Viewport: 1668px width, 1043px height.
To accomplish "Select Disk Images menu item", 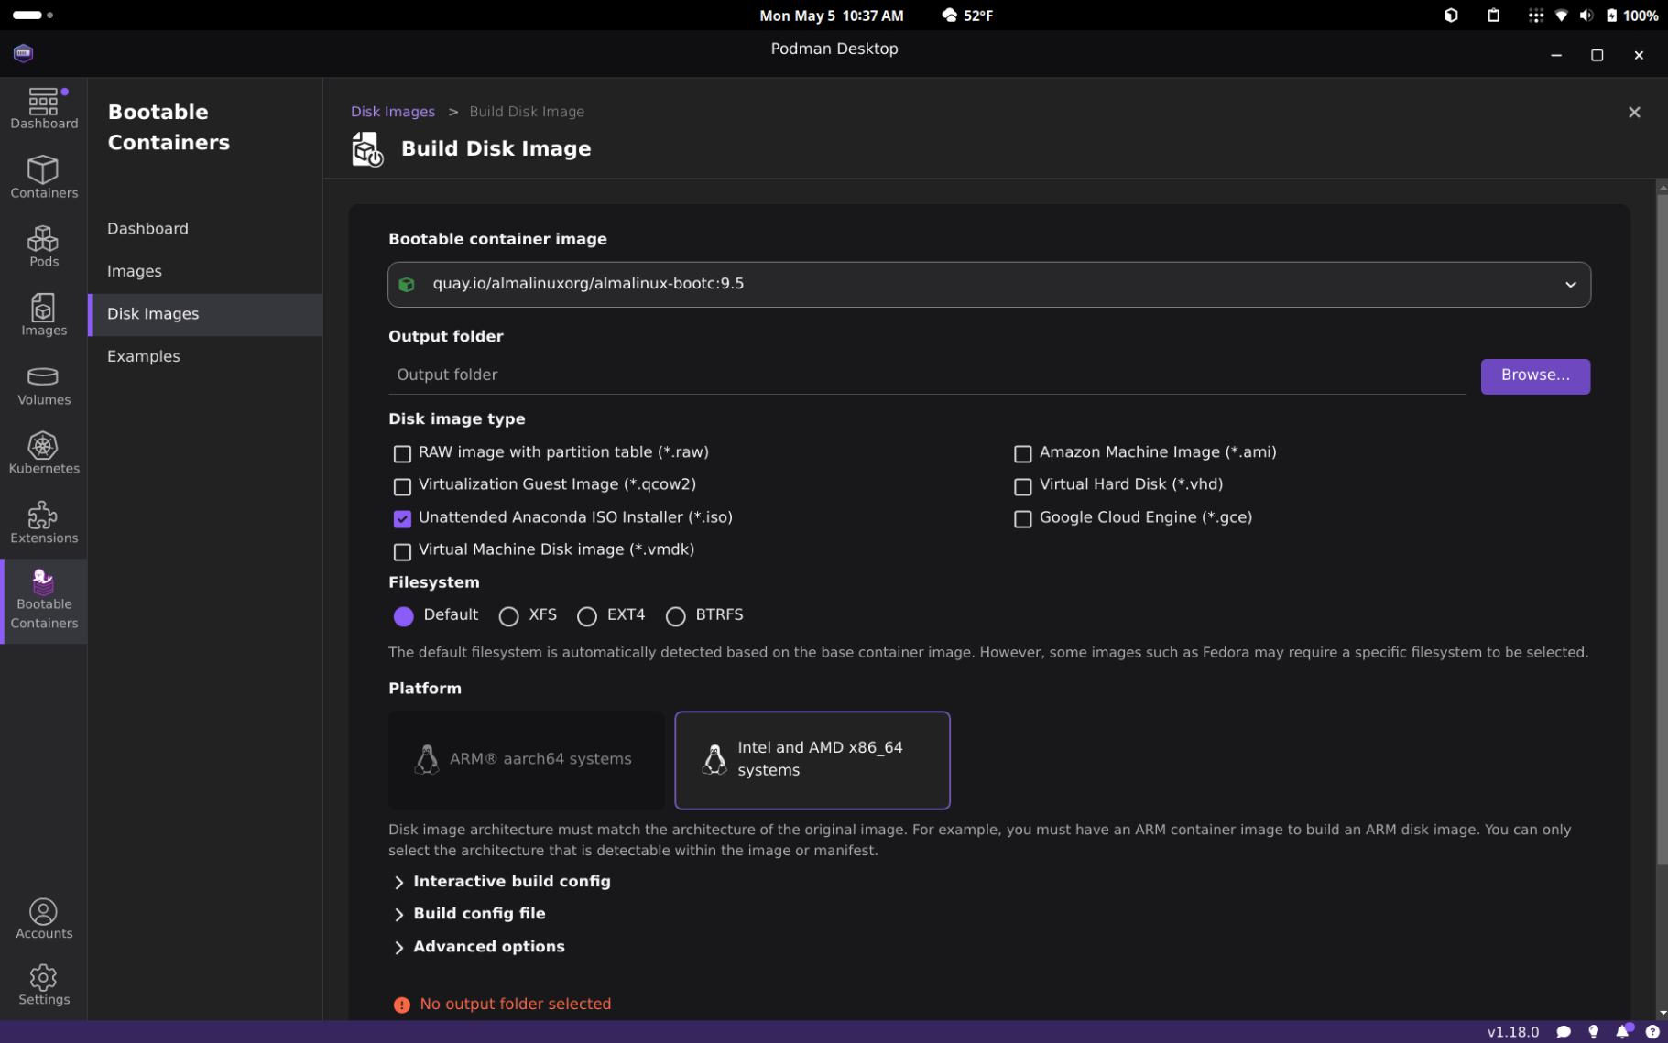I will [205, 314].
